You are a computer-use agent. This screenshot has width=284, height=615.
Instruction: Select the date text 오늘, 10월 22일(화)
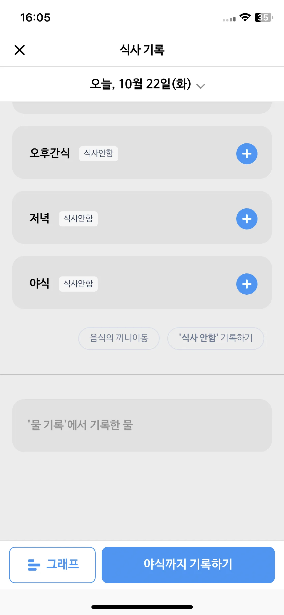coord(141,84)
